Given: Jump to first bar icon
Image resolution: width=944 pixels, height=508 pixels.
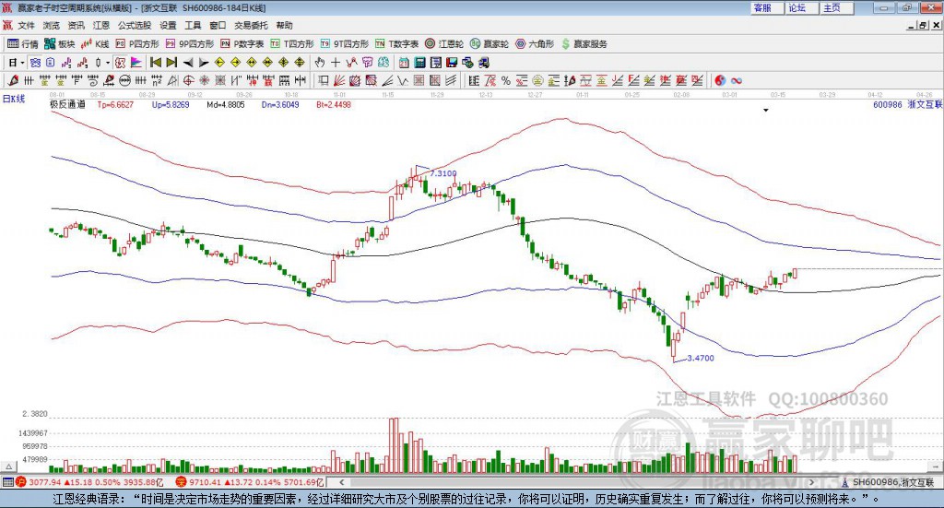Looking at the screenshot, I should (x=156, y=63).
